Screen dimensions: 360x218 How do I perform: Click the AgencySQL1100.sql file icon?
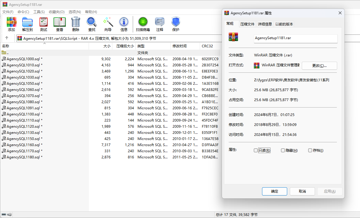[4, 114]
